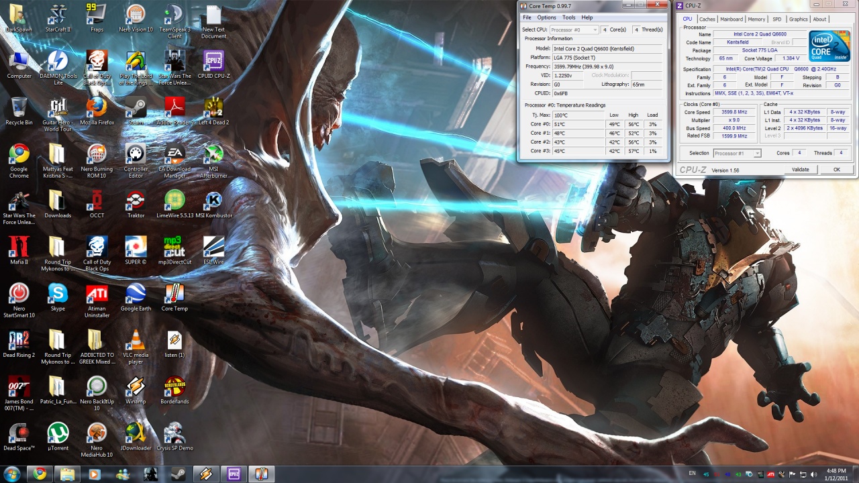Switch to the About tab in CPU-Z
859x483 pixels.
819,19
